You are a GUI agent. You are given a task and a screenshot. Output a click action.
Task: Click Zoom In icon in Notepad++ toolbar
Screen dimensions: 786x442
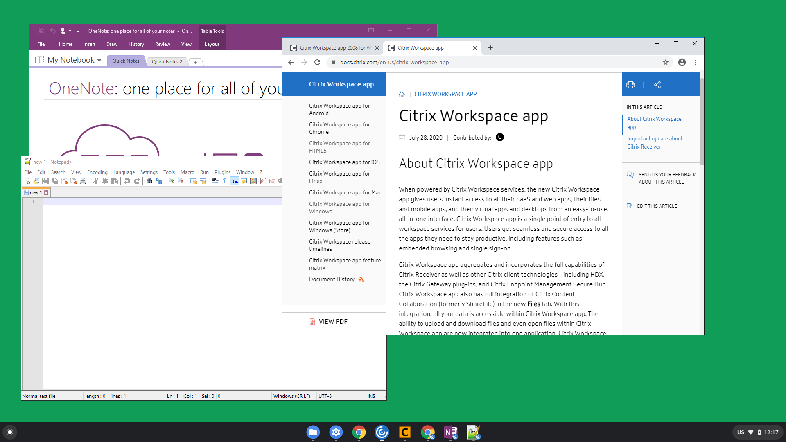(172, 181)
